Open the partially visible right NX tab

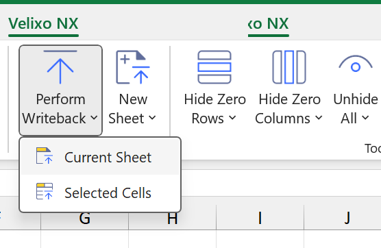coord(268,24)
